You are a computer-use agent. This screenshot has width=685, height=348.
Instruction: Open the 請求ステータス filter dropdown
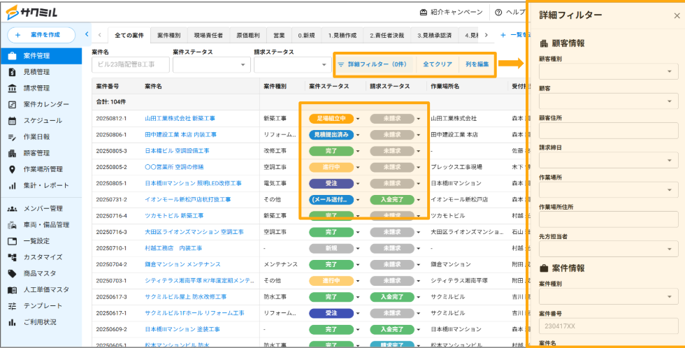tap(292, 65)
